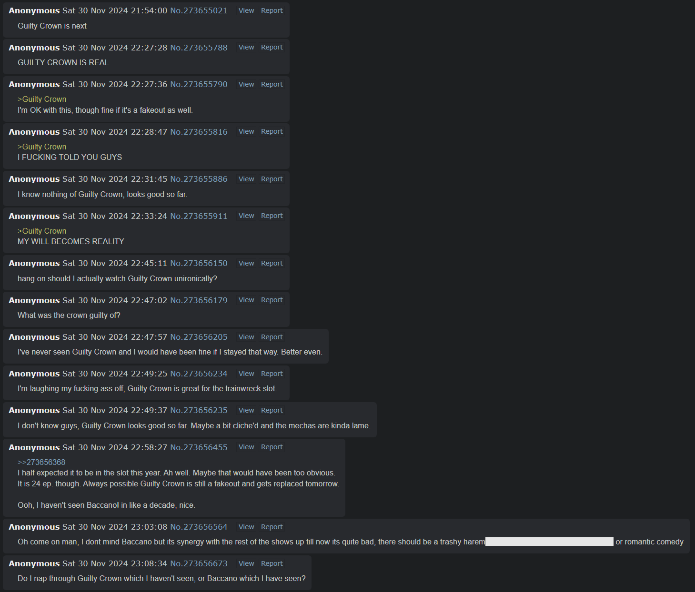The height and width of the screenshot is (592, 695).
Task: Click the greentext ">Guilty Crown" in post 273655790
Action: click(x=42, y=99)
